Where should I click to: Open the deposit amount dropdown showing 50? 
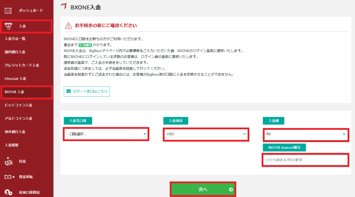[x=306, y=134]
